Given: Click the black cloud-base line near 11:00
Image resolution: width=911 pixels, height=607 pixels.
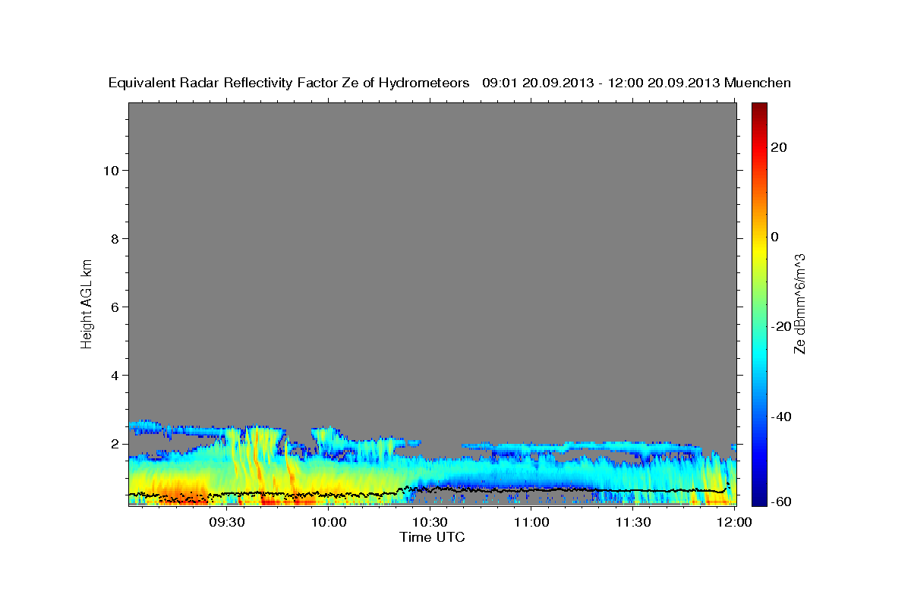Looking at the screenshot, I should pyautogui.click(x=531, y=489).
